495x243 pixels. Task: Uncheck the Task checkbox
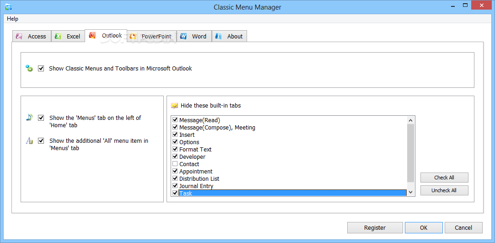(175, 193)
